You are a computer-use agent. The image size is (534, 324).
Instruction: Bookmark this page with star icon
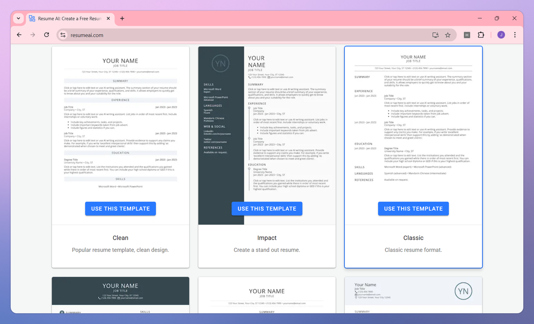pyautogui.click(x=448, y=35)
